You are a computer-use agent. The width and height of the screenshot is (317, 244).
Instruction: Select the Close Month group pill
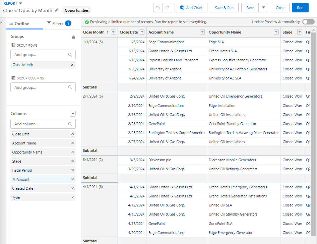[43, 65]
